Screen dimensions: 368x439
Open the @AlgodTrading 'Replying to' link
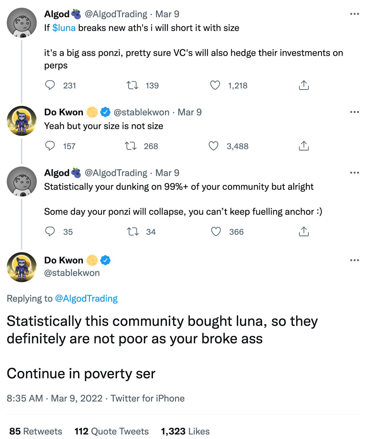coord(86,299)
